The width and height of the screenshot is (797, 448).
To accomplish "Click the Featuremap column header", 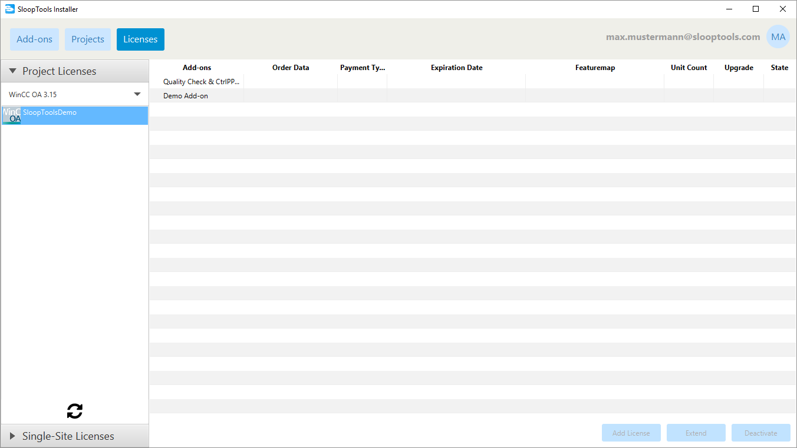I will pyautogui.click(x=595, y=68).
